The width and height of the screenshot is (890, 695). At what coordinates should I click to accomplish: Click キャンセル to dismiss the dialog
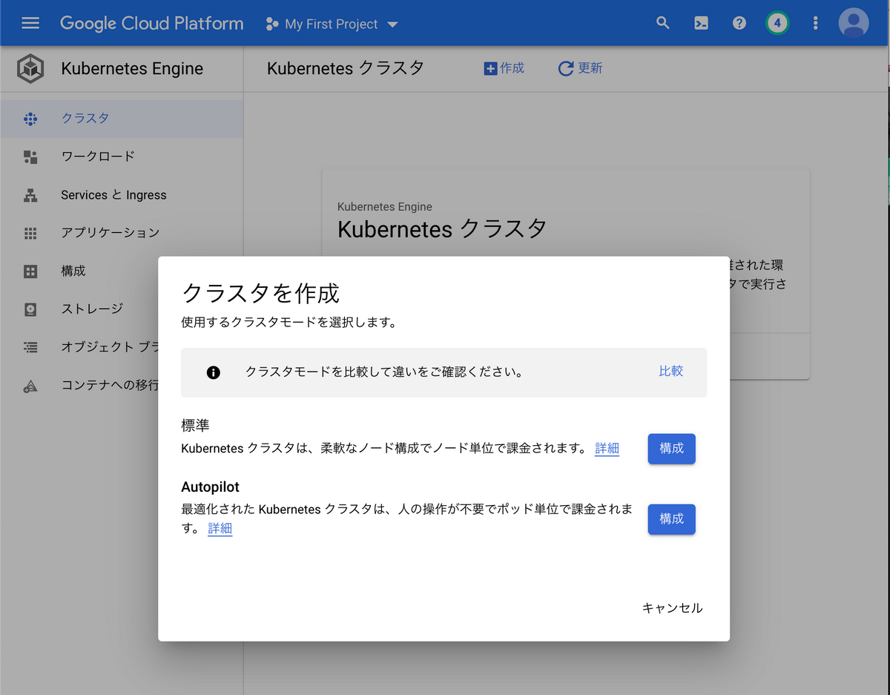point(672,608)
